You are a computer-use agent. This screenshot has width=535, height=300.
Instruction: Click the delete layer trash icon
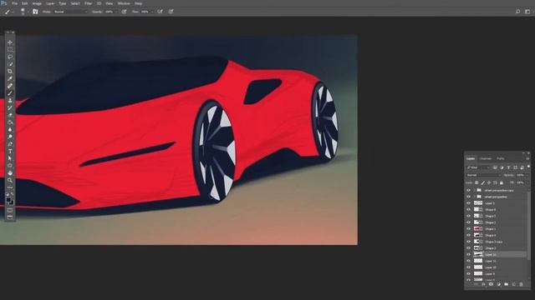click(521, 284)
